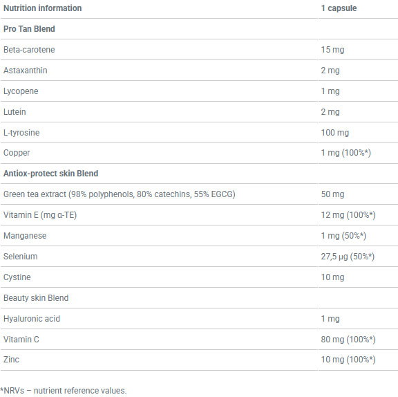398x397 pixels.
Task: Click the Lutein ingredient label
Action: point(15,112)
